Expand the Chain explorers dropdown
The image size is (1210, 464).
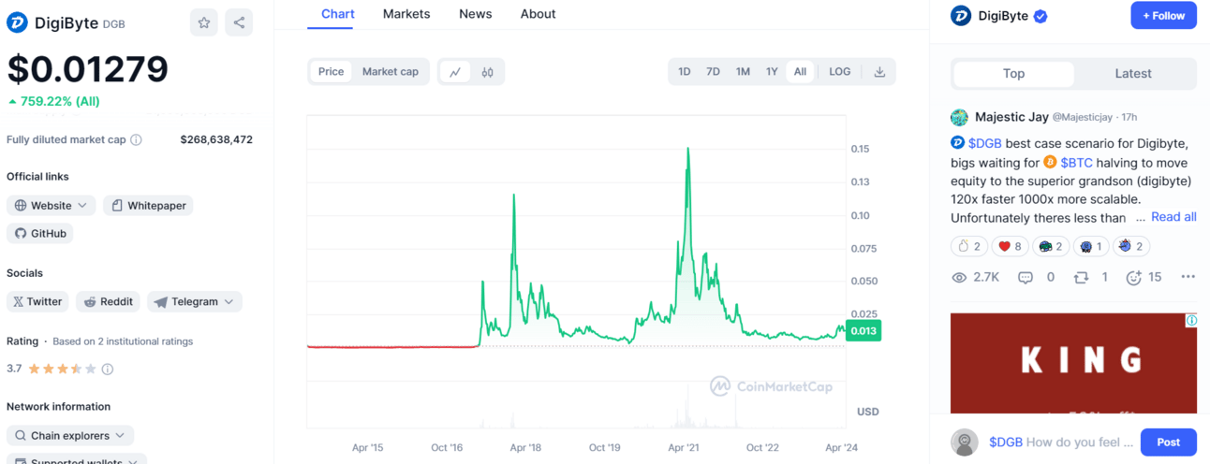(70, 436)
